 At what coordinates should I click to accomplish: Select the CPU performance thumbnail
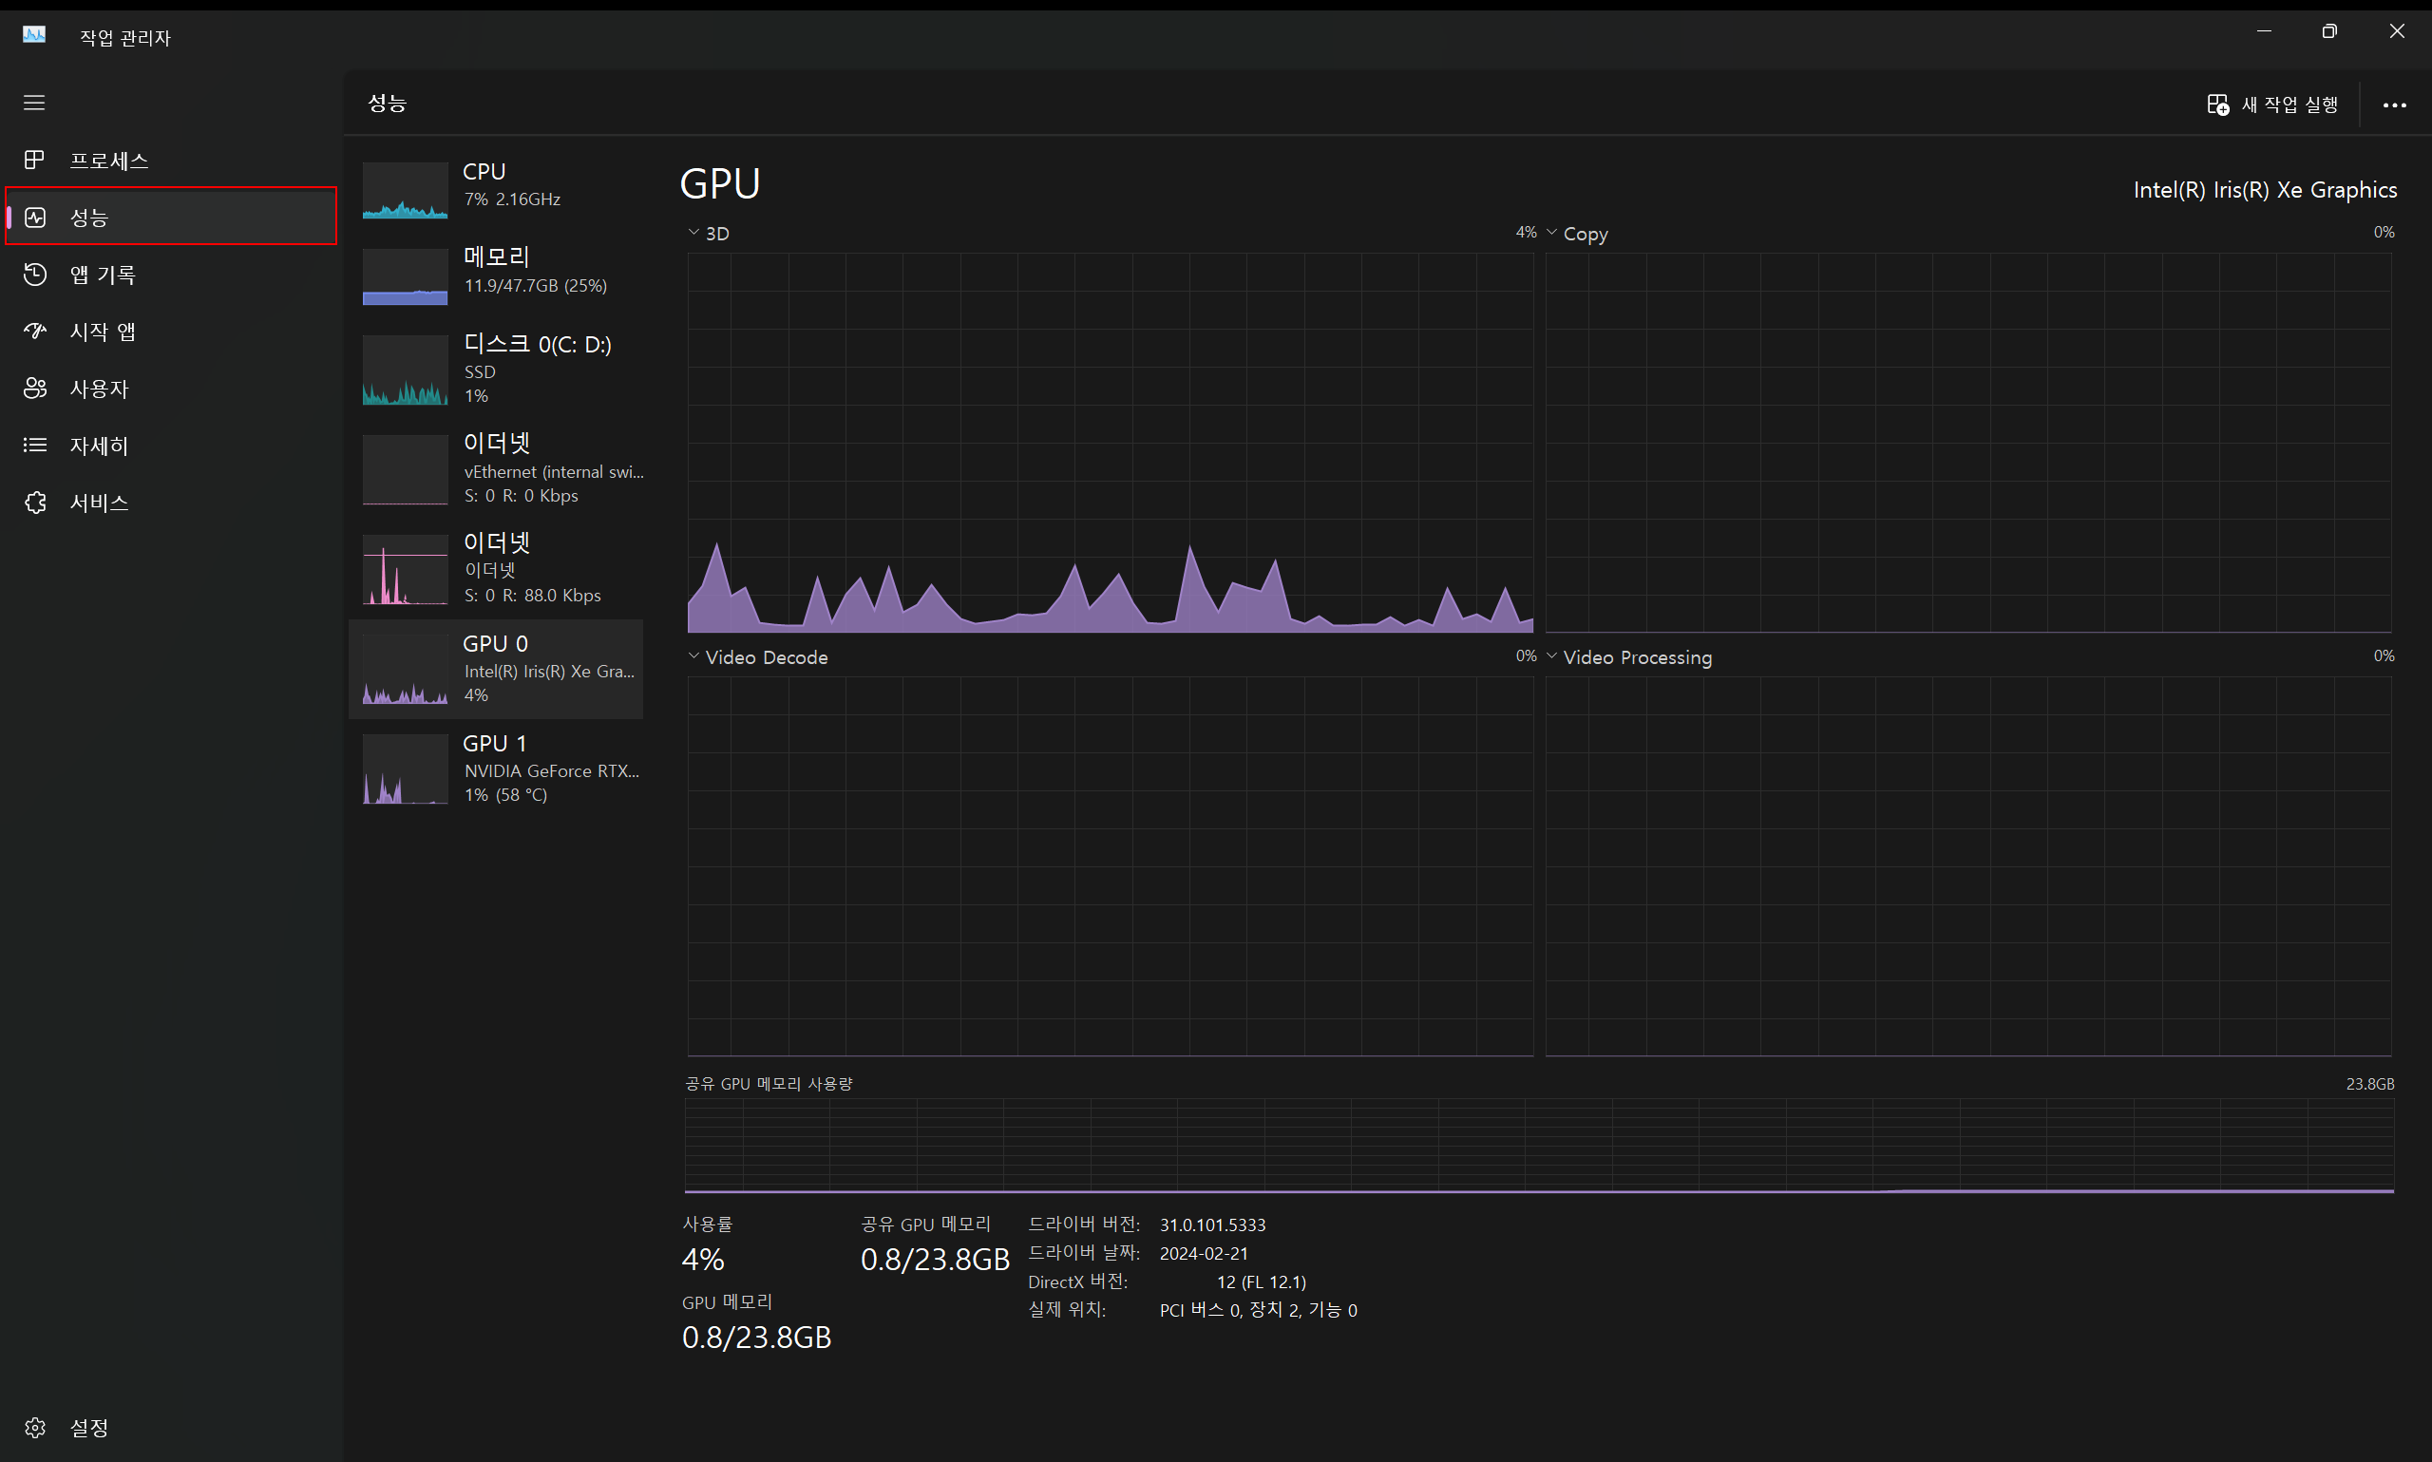pos(405,190)
